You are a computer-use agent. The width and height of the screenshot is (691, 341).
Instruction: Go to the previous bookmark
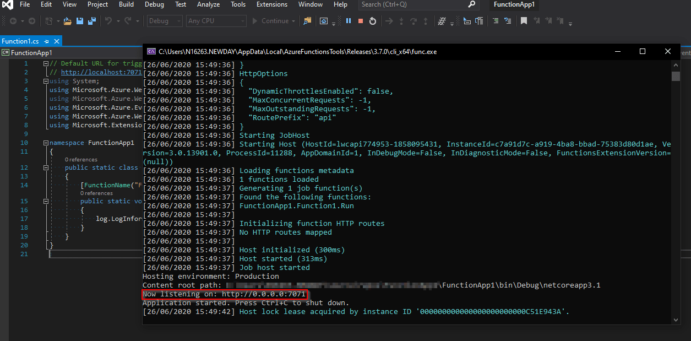[x=536, y=21]
